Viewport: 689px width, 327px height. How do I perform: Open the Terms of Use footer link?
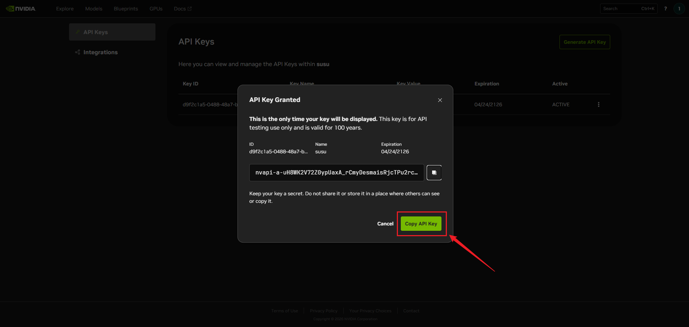coord(285,311)
